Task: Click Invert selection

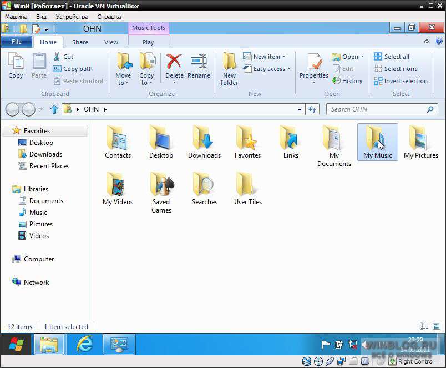Action: [401, 81]
